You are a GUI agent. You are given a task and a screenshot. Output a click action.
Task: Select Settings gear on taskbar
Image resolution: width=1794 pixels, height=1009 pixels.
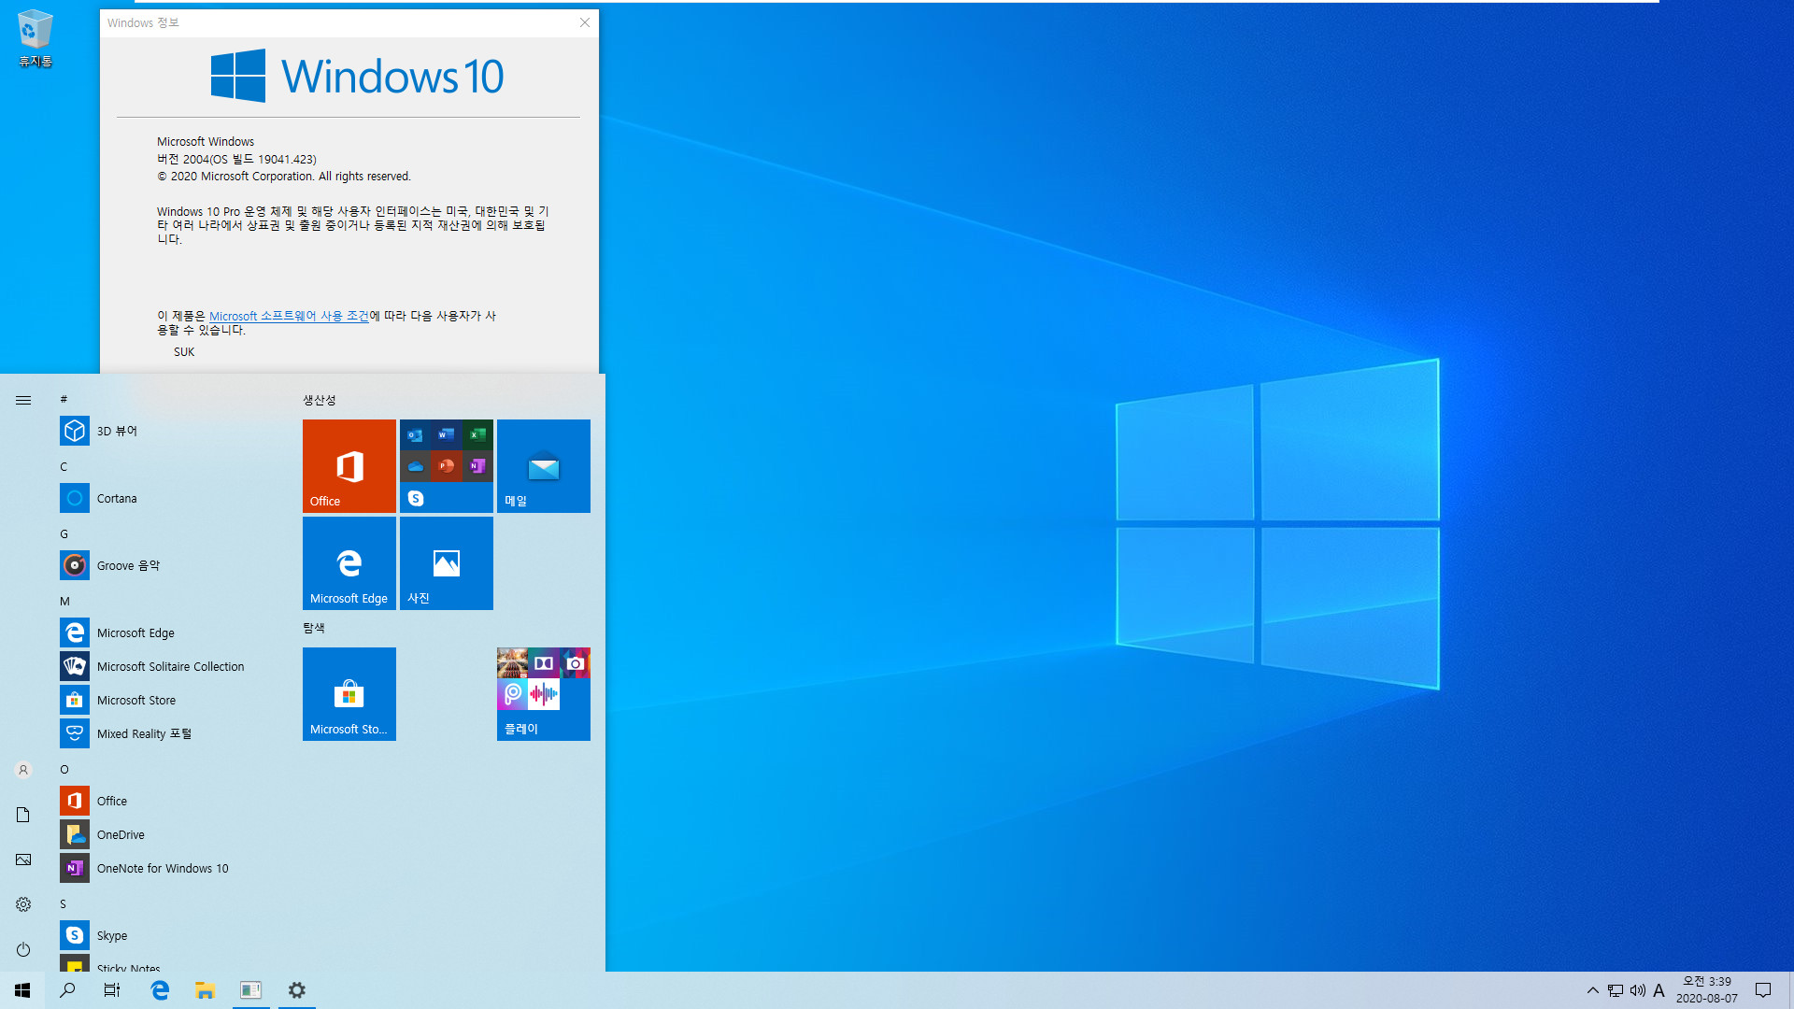[x=297, y=990]
